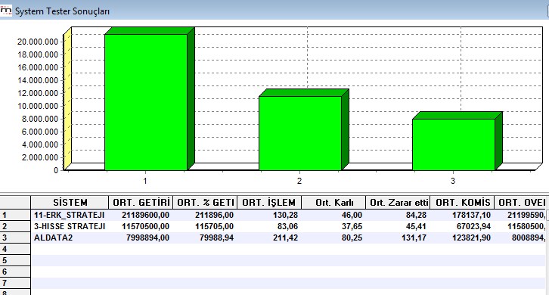Select the ORT. OVEI column header
549x295 pixels.
click(522, 203)
